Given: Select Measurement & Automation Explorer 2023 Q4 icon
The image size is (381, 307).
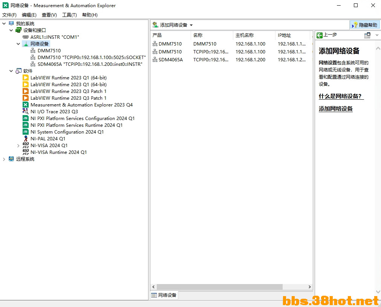Looking at the screenshot, I should tap(26, 105).
